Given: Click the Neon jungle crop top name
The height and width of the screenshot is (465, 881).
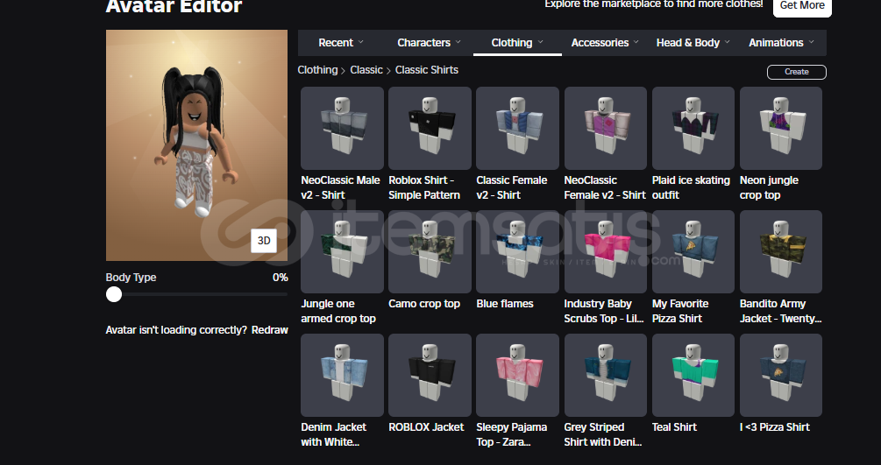Looking at the screenshot, I should pos(769,187).
